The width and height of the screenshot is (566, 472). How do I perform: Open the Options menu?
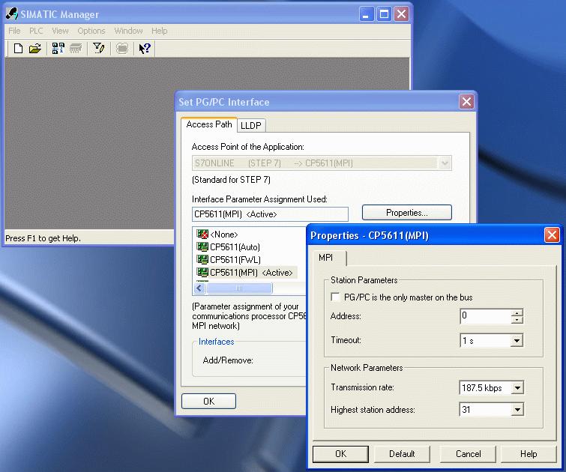coord(91,31)
